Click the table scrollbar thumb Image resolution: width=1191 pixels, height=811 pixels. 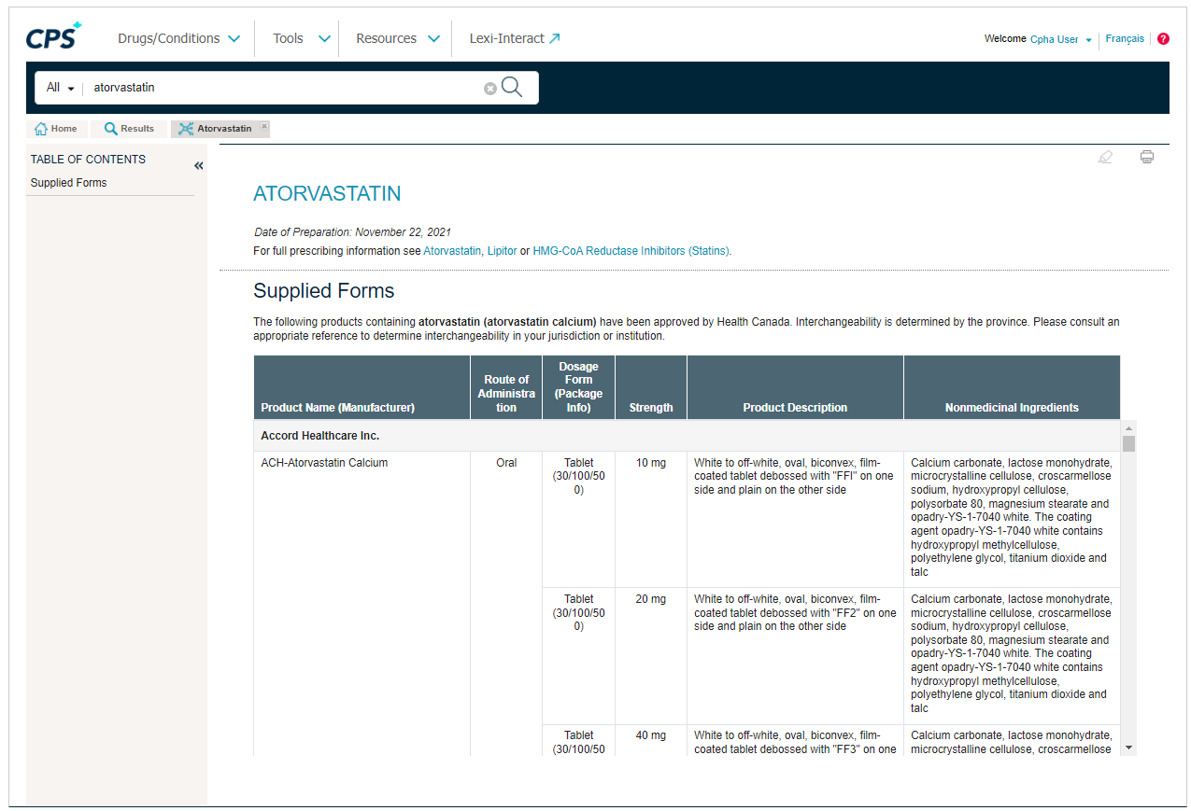tap(1128, 443)
